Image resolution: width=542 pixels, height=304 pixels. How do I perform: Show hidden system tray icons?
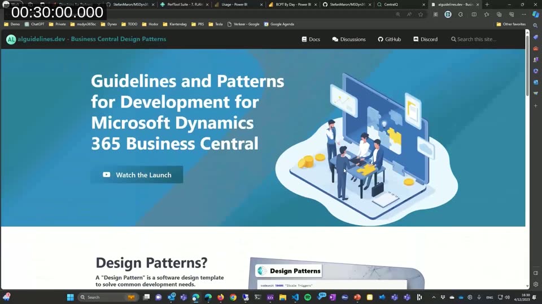click(434, 297)
